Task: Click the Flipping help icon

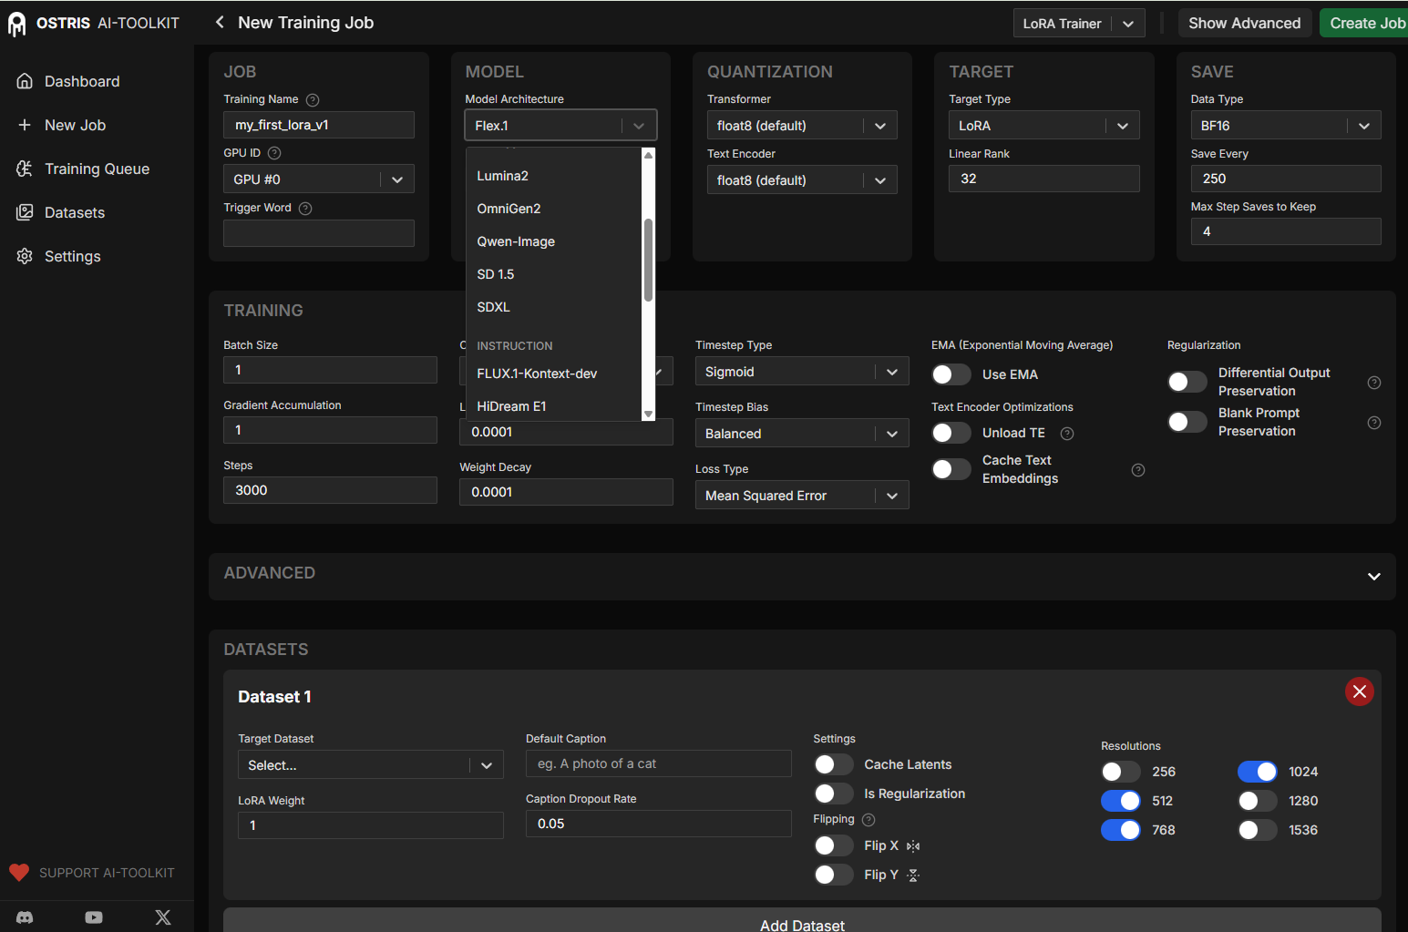Action: coord(868,820)
